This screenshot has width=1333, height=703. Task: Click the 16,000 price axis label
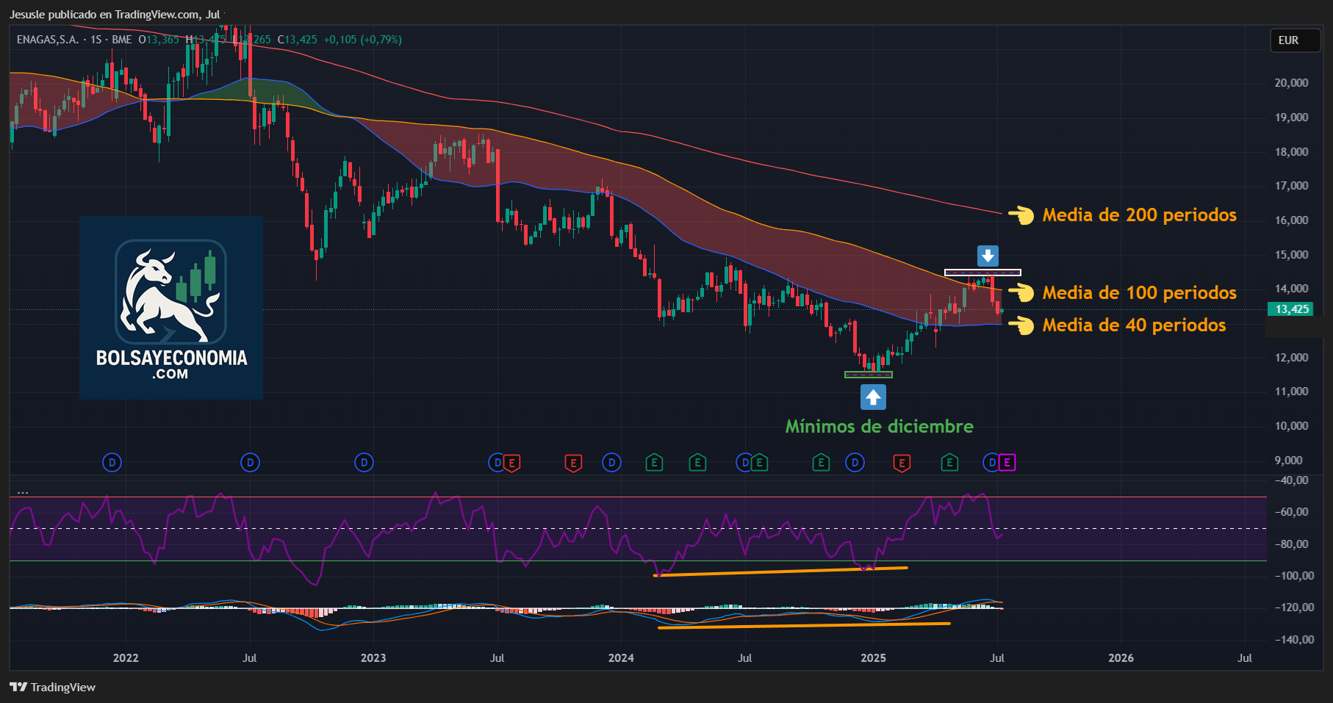[x=1291, y=220]
